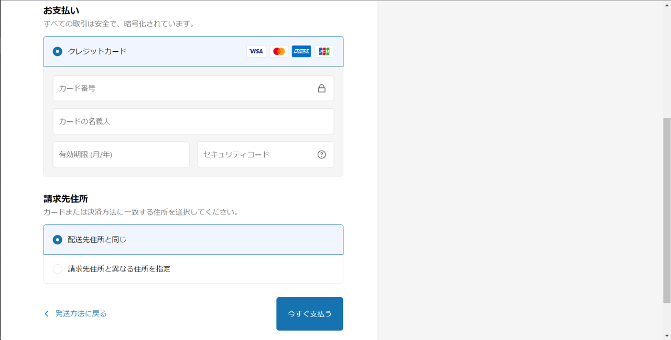This screenshot has height=340, width=671.
Task: Click the VISA card logo
Action: [x=256, y=51]
